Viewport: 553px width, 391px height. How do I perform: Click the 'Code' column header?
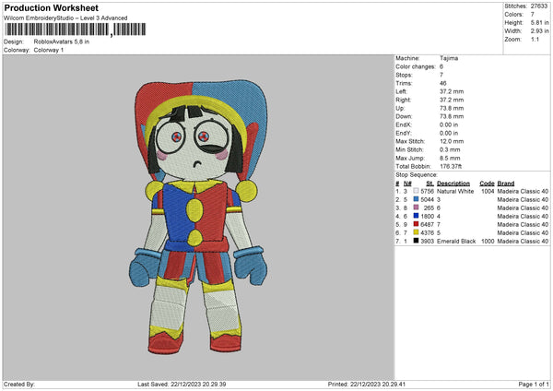click(x=487, y=184)
